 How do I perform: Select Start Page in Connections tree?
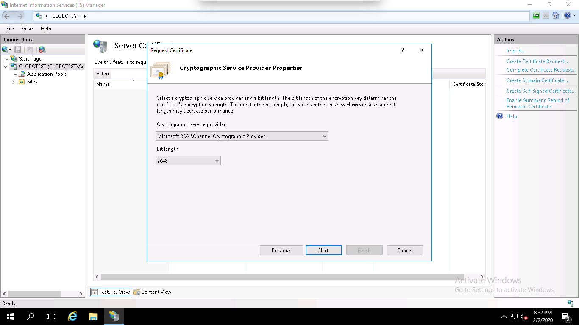pos(30,59)
